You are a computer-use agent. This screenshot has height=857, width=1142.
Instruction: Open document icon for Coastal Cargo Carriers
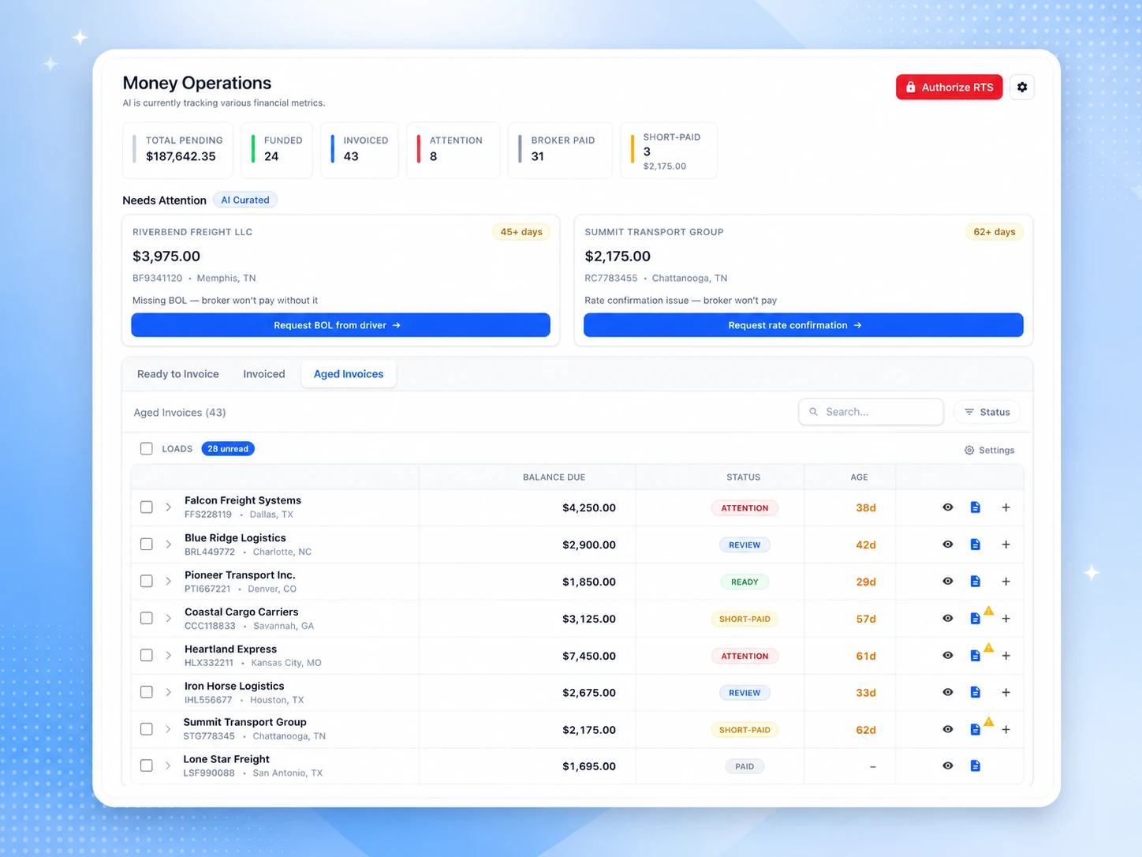(x=976, y=619)
